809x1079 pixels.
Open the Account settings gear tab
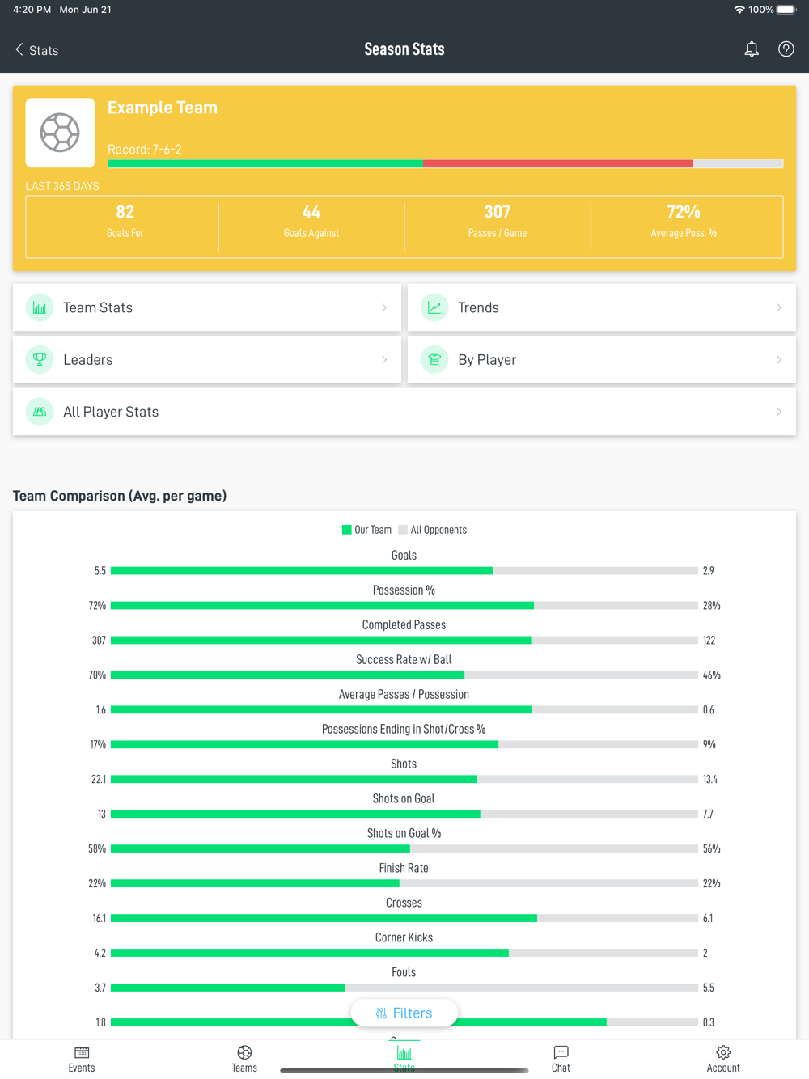[723, 1058]
